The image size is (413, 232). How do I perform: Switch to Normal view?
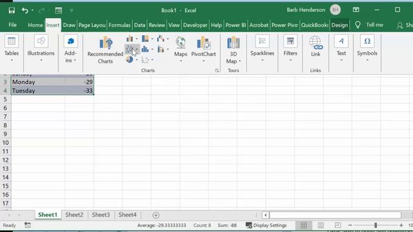[x=303, y=225]
